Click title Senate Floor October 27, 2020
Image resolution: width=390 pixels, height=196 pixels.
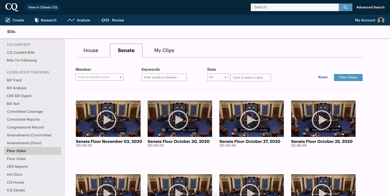click(x=250, y=141)
